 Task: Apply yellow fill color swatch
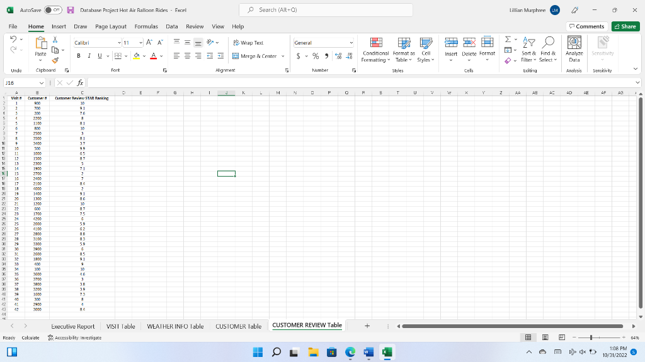click(137, 56)
